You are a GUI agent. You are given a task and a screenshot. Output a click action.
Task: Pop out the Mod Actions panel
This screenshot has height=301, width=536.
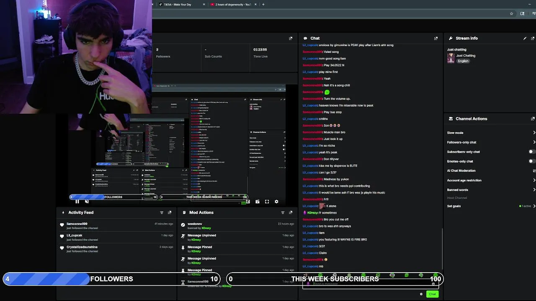[291, 212]
